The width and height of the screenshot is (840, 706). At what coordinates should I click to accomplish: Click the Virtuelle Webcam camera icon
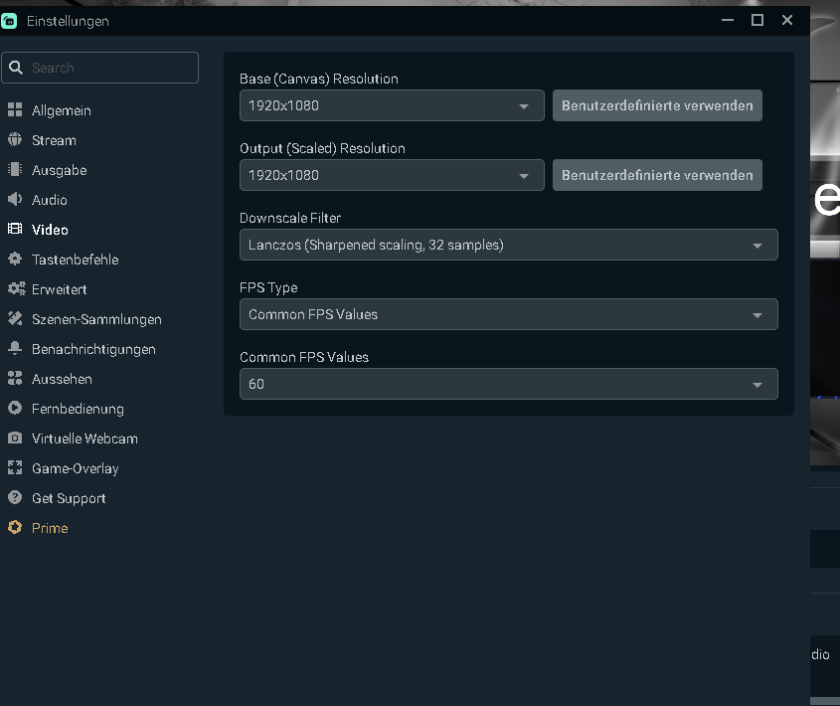(x=15, y=439)
